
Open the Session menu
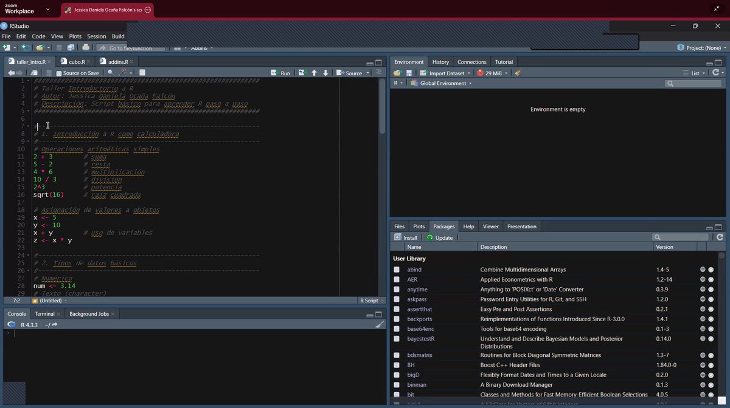(x=96, y=36)
